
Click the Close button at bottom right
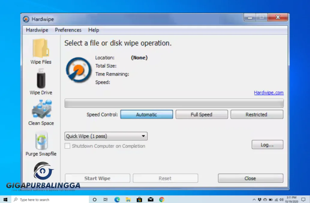(251, 178)
